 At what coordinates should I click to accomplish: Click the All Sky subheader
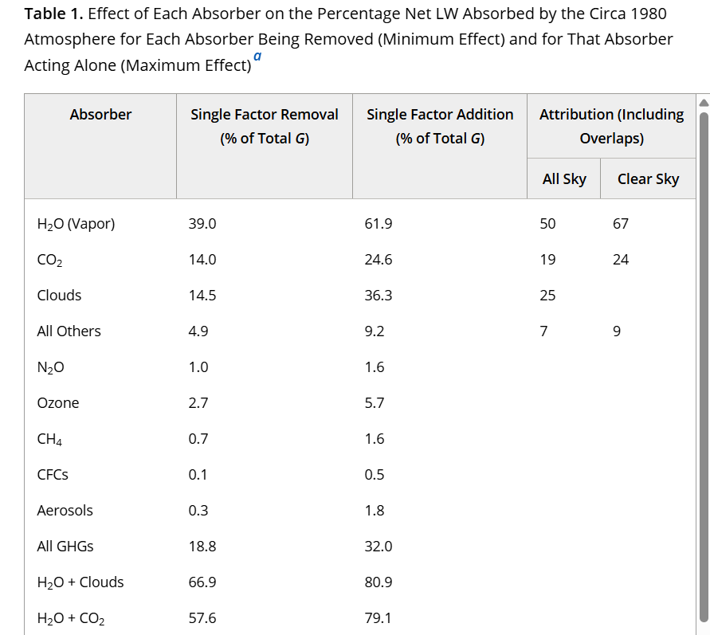564,178
